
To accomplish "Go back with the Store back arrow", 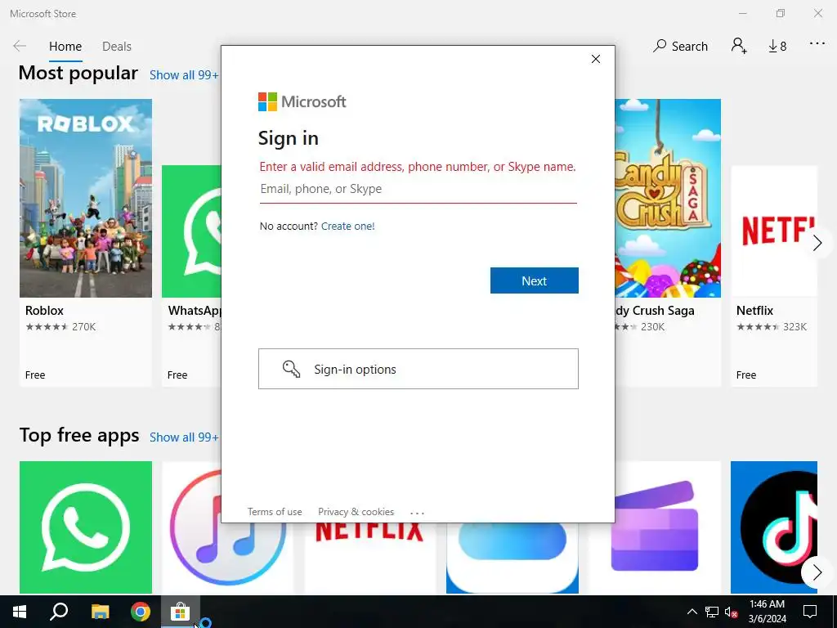I will [20, 47].
